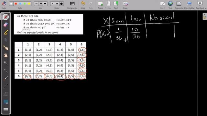
Task: Select the Zoom out tool
Action: [x=6, y=71]
